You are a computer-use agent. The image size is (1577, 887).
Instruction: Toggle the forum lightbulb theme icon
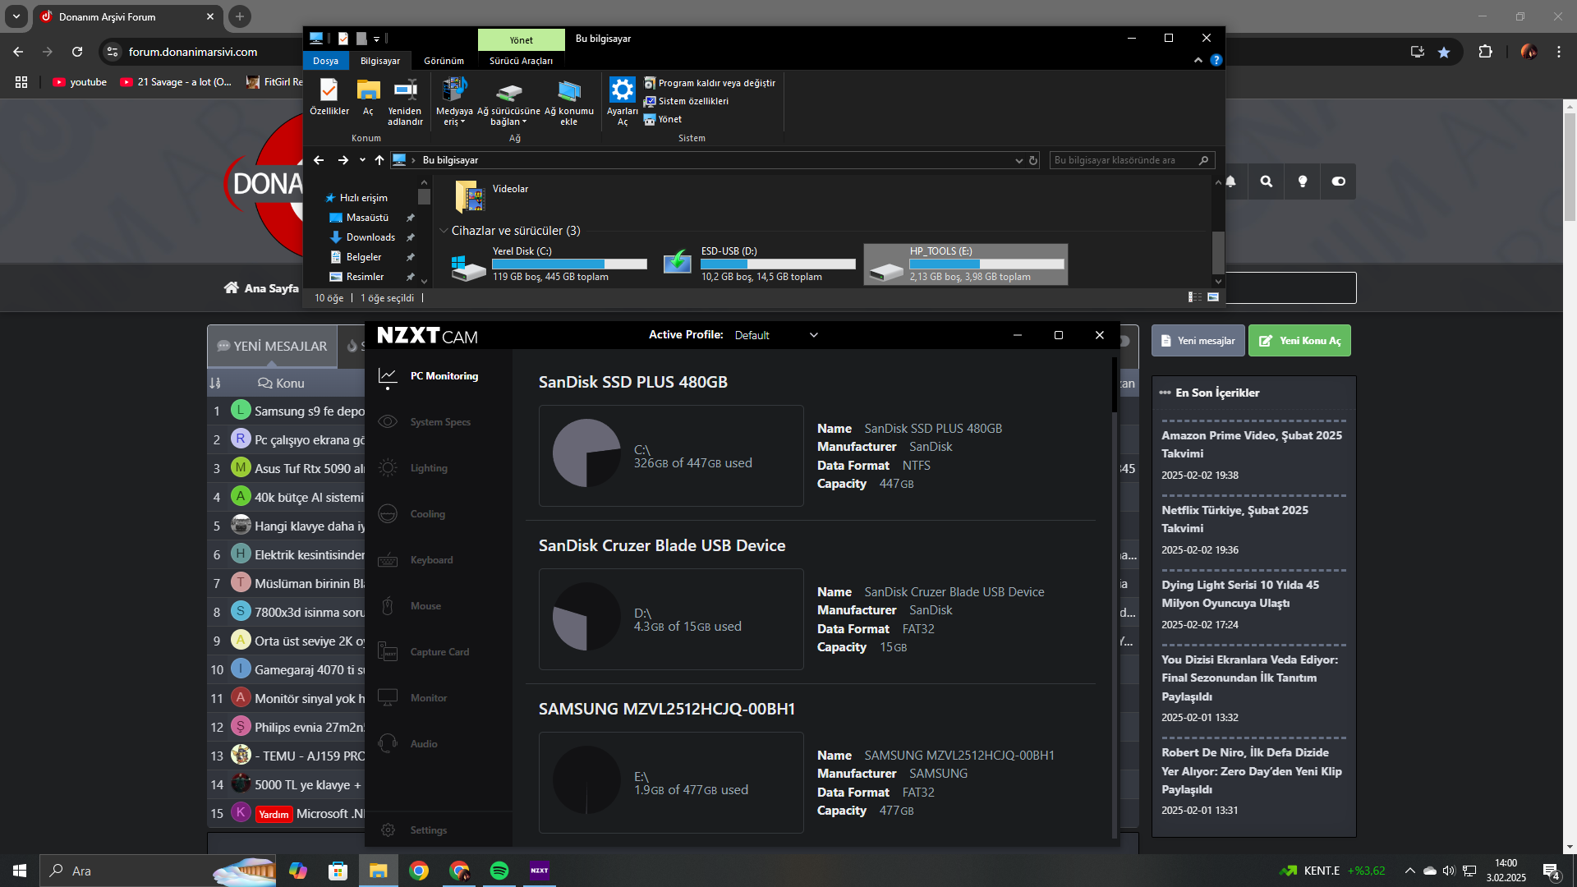1303,182
